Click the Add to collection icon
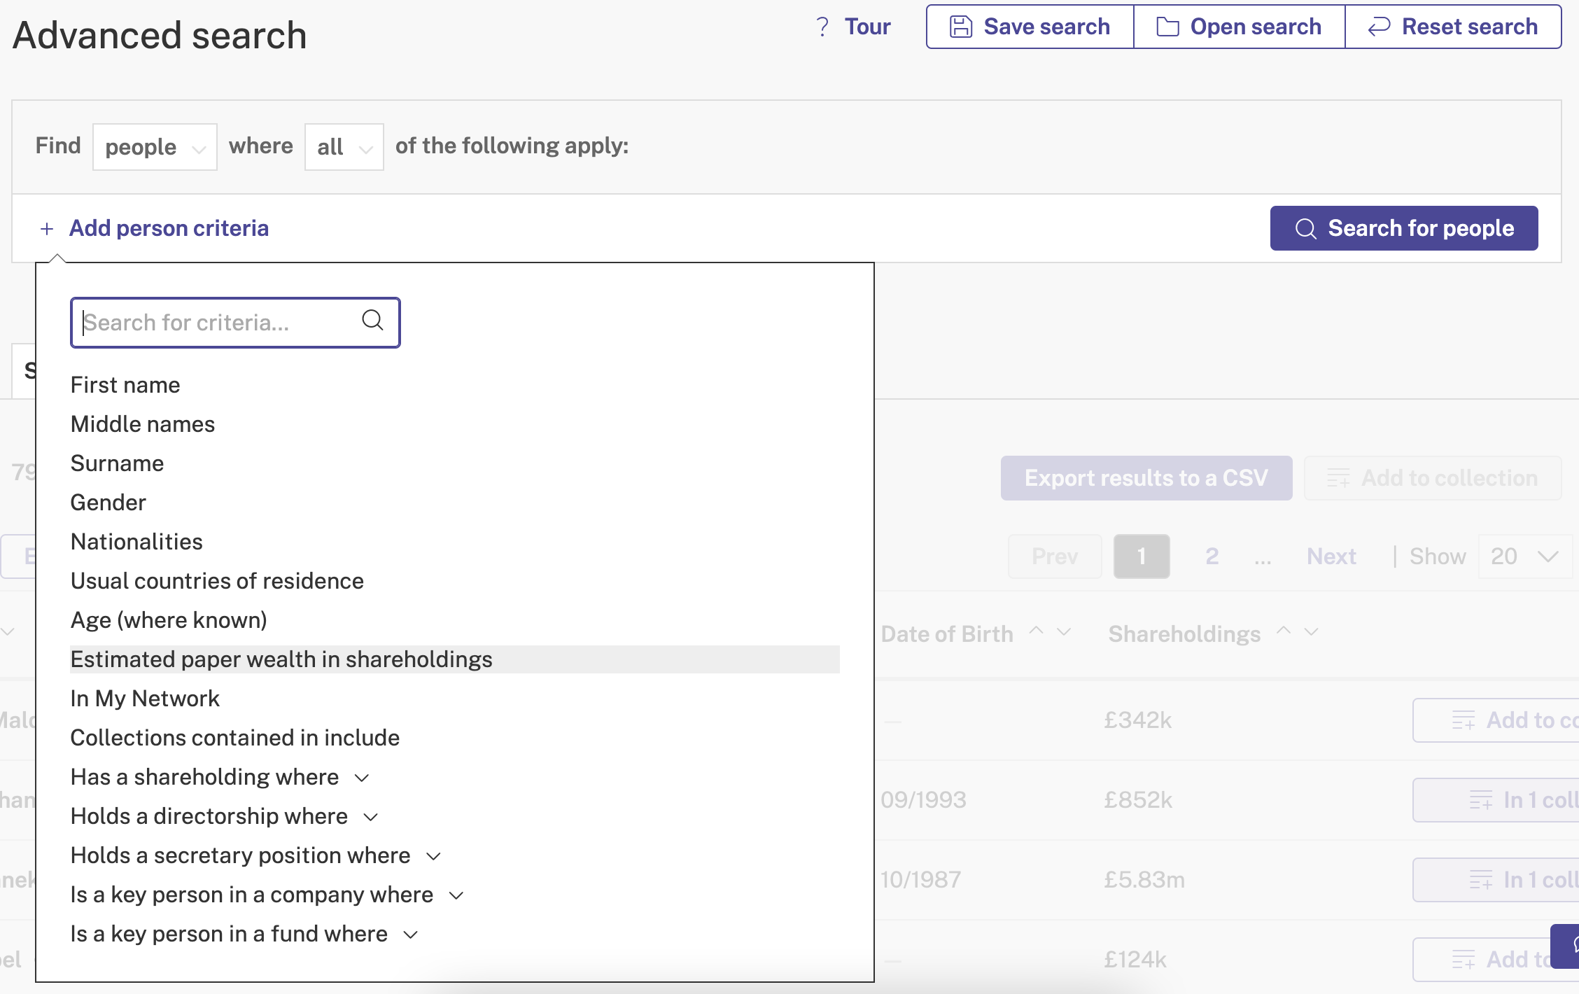The width and height of the screenshot is (1579, 994). (x=1338, y=477)
